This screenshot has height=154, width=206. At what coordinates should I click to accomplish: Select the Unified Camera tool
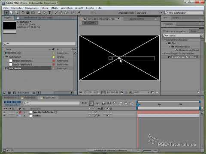tap(28, 13)
